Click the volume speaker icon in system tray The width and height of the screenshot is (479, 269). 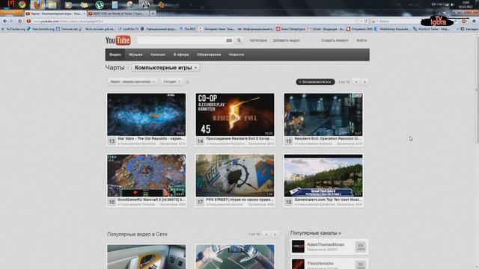click(453, 4)
